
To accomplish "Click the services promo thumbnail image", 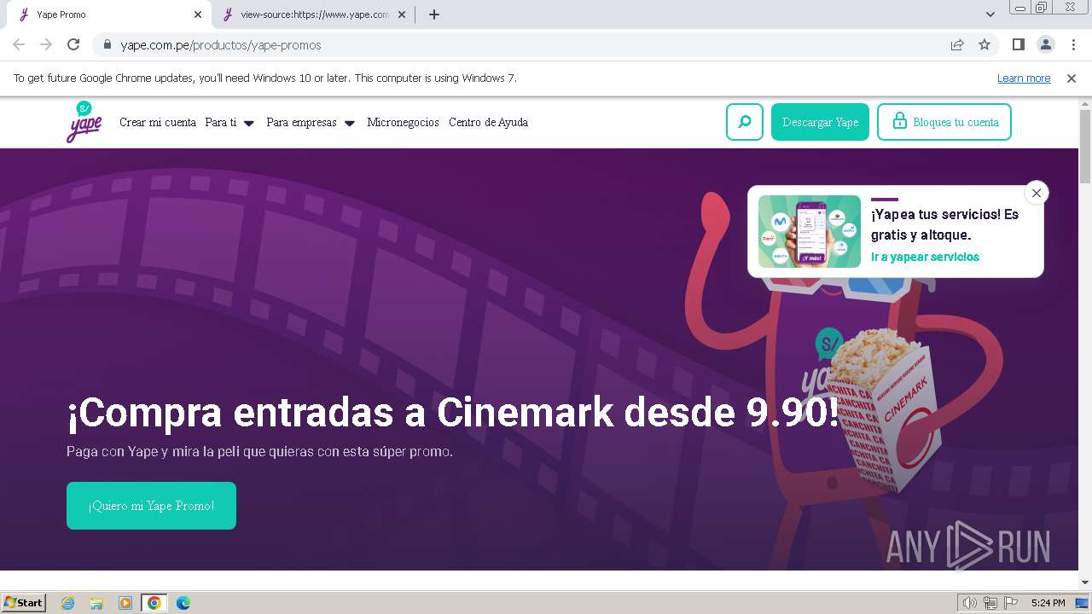I will click(810, 231).
